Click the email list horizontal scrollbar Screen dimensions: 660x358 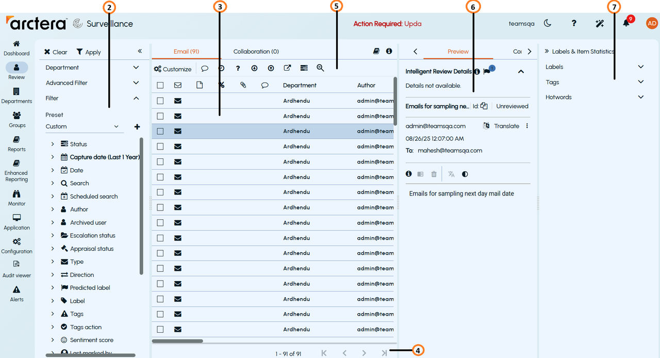coord(177,341)
